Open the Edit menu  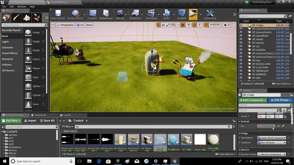tap(11, 6)
